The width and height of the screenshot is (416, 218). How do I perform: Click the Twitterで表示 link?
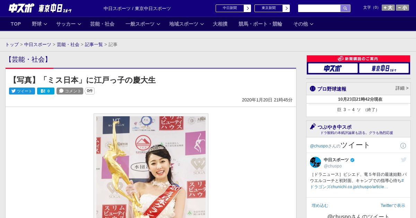(x=393, y=206)
